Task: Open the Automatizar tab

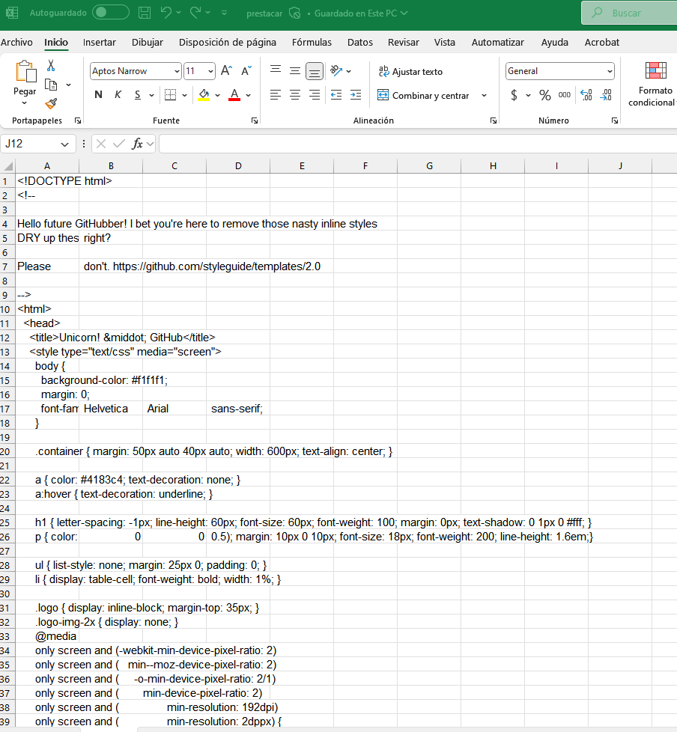Action: pos(498,43)
